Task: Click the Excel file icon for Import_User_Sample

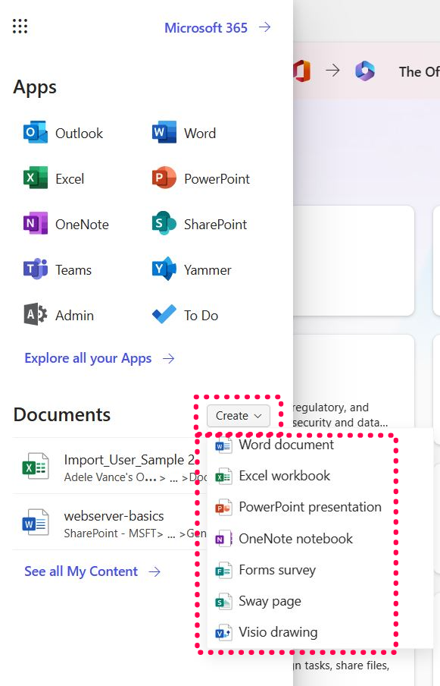Action: pyautogui.click(x=36, y=467)
